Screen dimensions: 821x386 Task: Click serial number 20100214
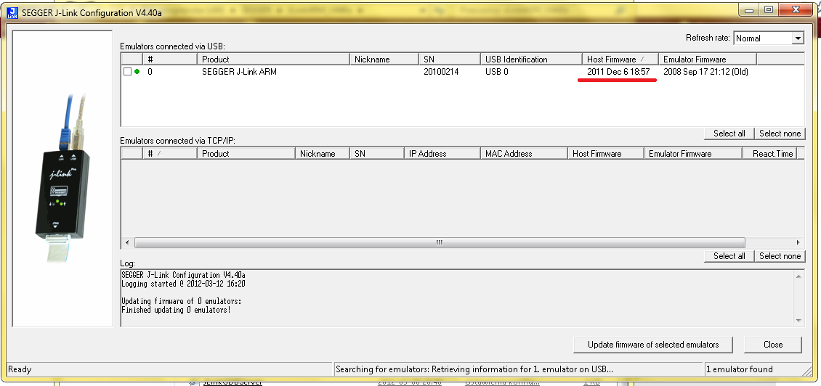441,72
